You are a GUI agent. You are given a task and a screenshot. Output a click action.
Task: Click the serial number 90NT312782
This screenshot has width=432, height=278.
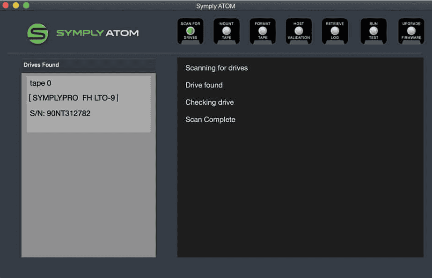point(60,113)
